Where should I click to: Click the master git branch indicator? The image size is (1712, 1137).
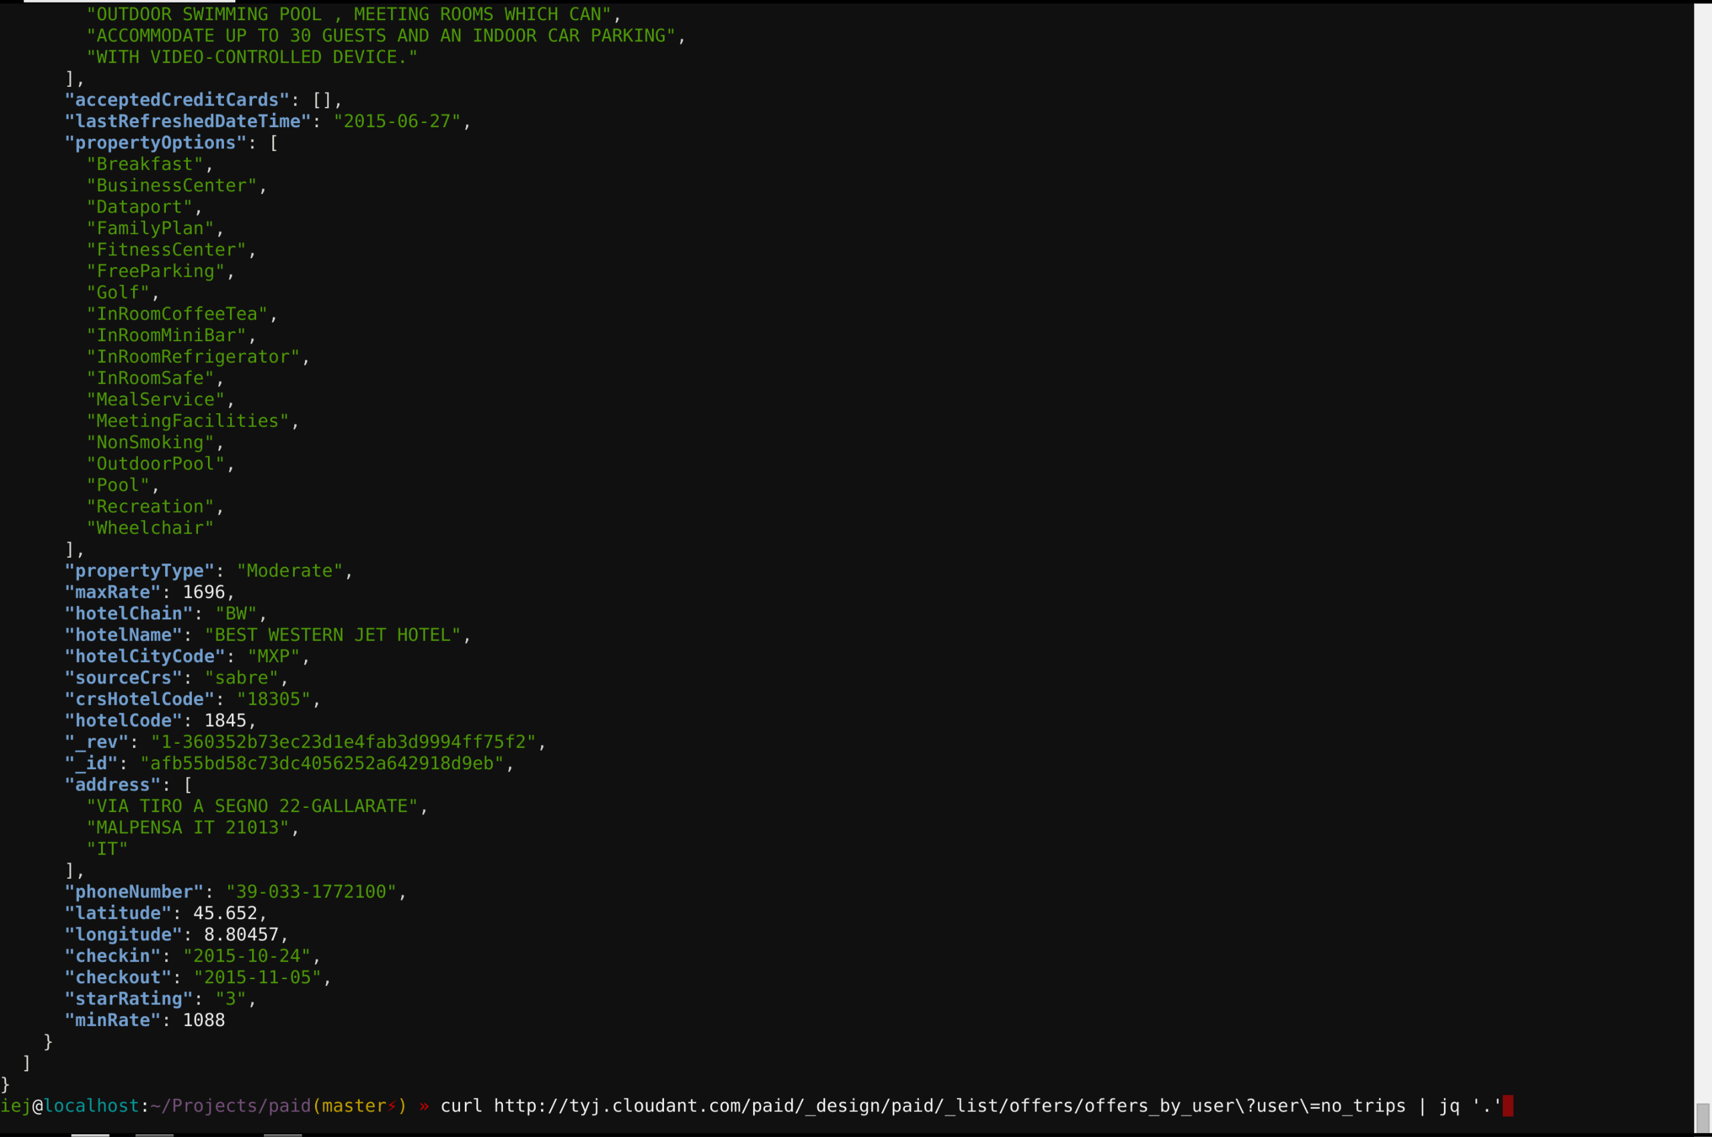[x=354, y=1106]
